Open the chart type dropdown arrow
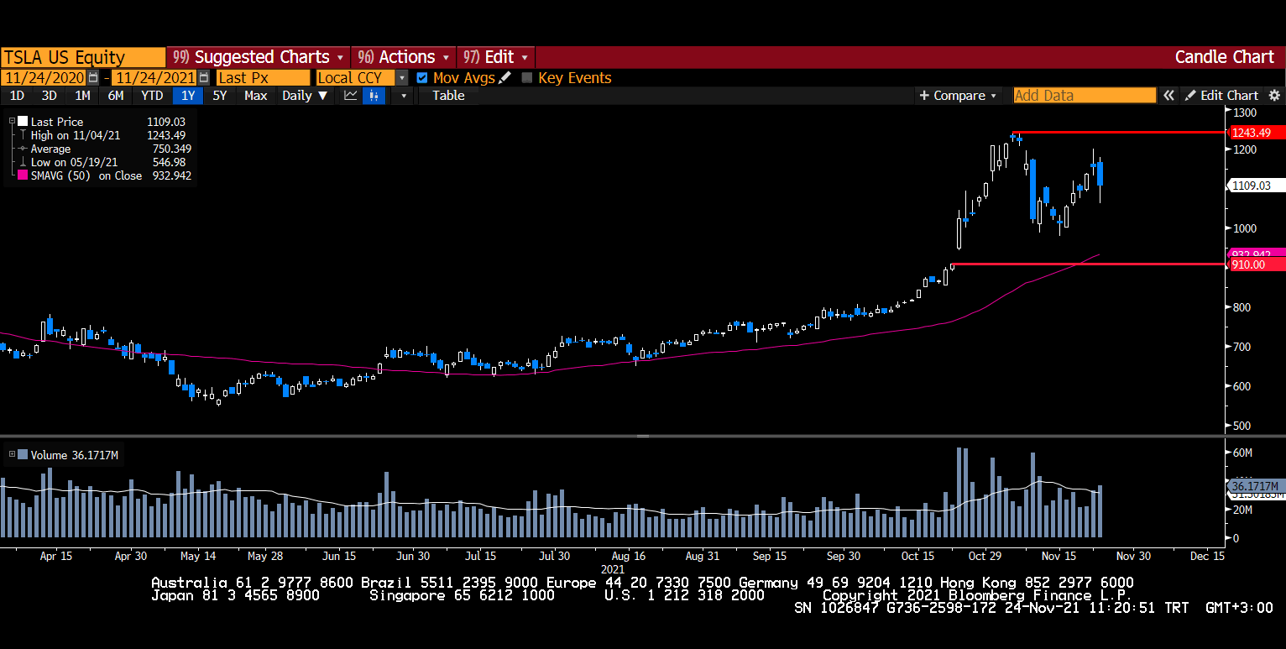1286x649 pixels. (x=404, y=96)
